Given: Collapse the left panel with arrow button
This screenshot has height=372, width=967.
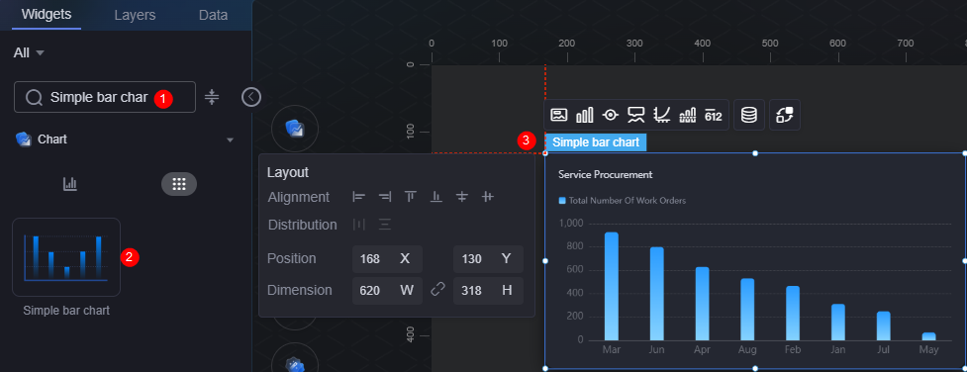Looking at the screenshot, I should (x=251, y=97).
